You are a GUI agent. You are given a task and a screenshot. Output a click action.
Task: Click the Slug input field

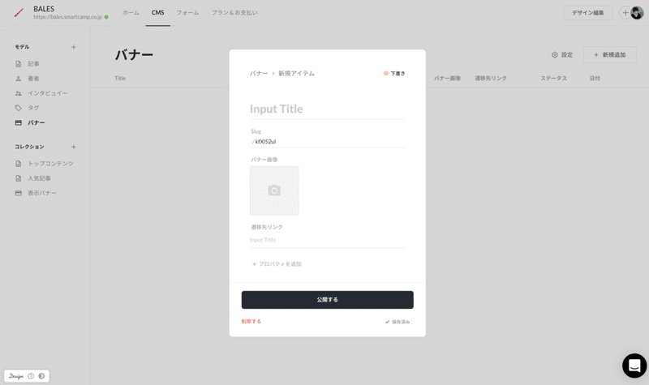[x=328, y=141]
